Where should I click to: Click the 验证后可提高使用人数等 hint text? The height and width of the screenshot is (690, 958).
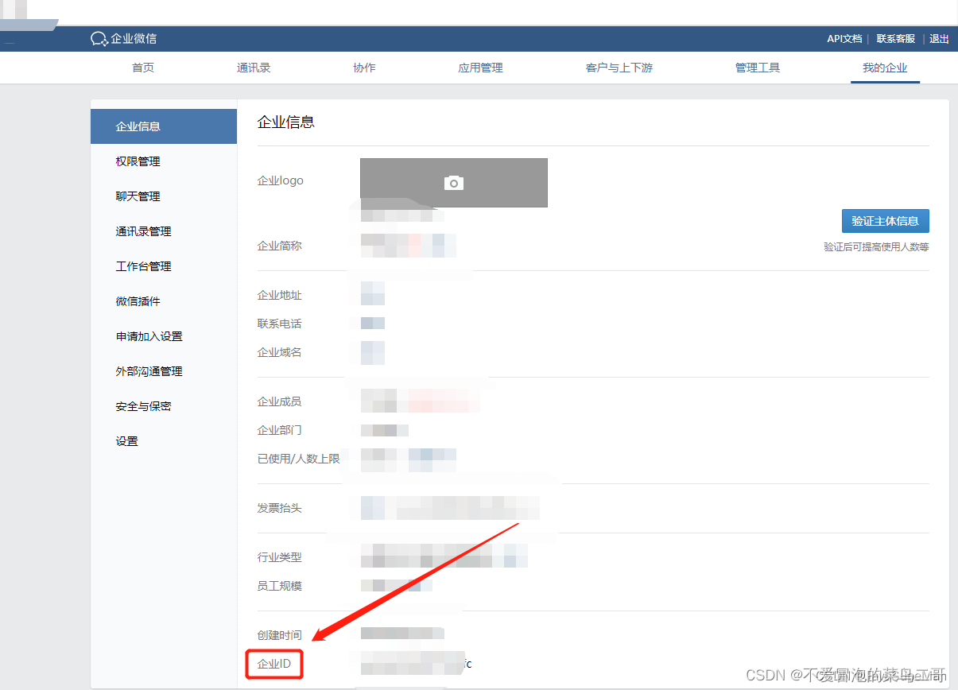click(x=876, y=247)
